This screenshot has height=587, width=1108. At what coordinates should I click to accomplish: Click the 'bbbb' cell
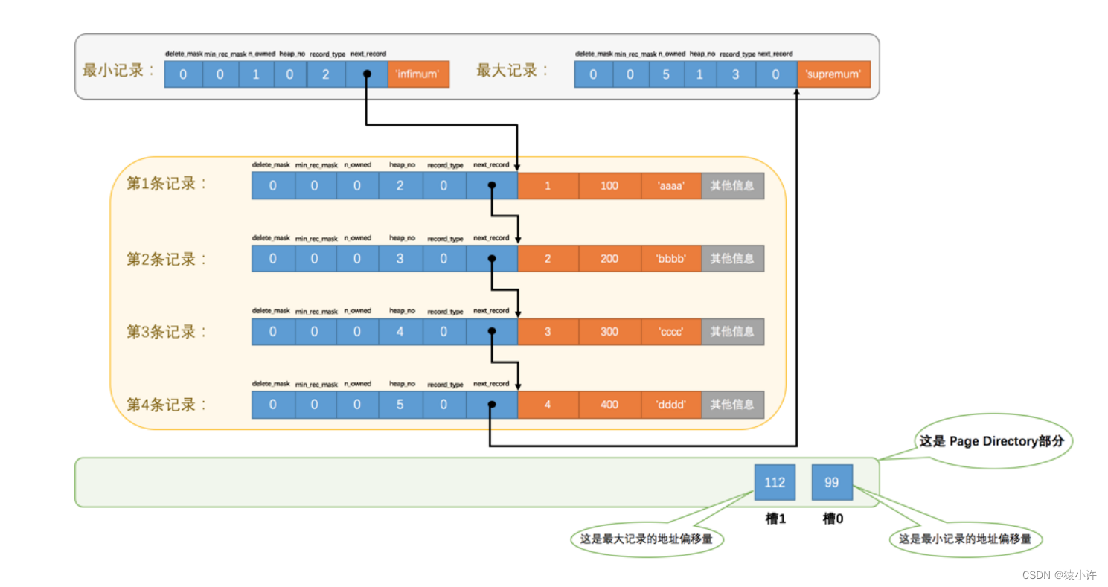click(x=671, y=258)
